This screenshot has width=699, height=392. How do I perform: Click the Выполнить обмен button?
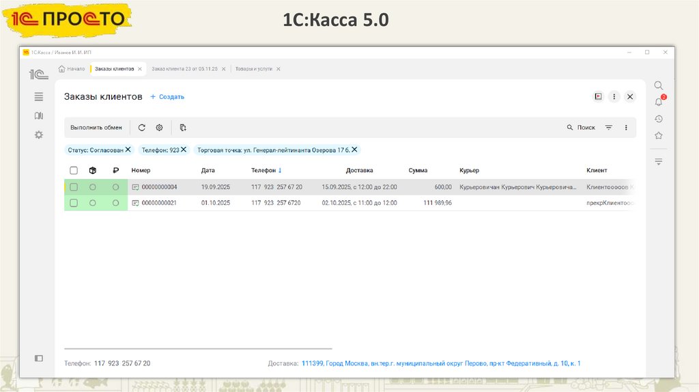[96, 128]
